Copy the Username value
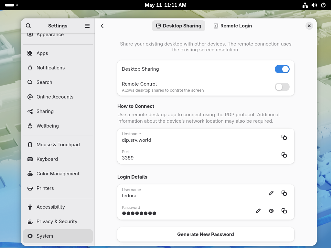This screenshot has height=248, width=331. [284, 193]
